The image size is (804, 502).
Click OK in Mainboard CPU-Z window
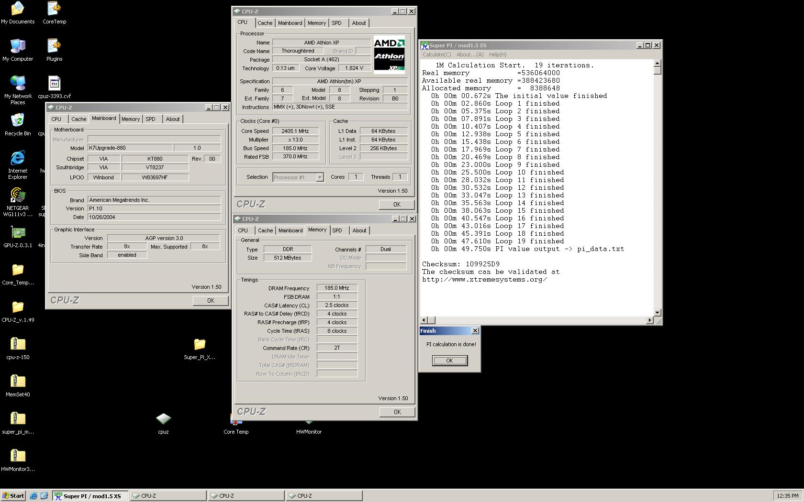tap(211, 301)
